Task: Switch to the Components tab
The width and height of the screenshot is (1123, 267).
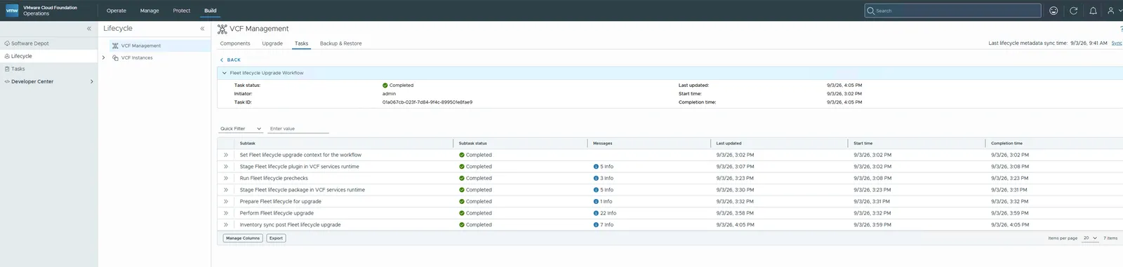Action: pyautogui.click(x=235, y=43)
